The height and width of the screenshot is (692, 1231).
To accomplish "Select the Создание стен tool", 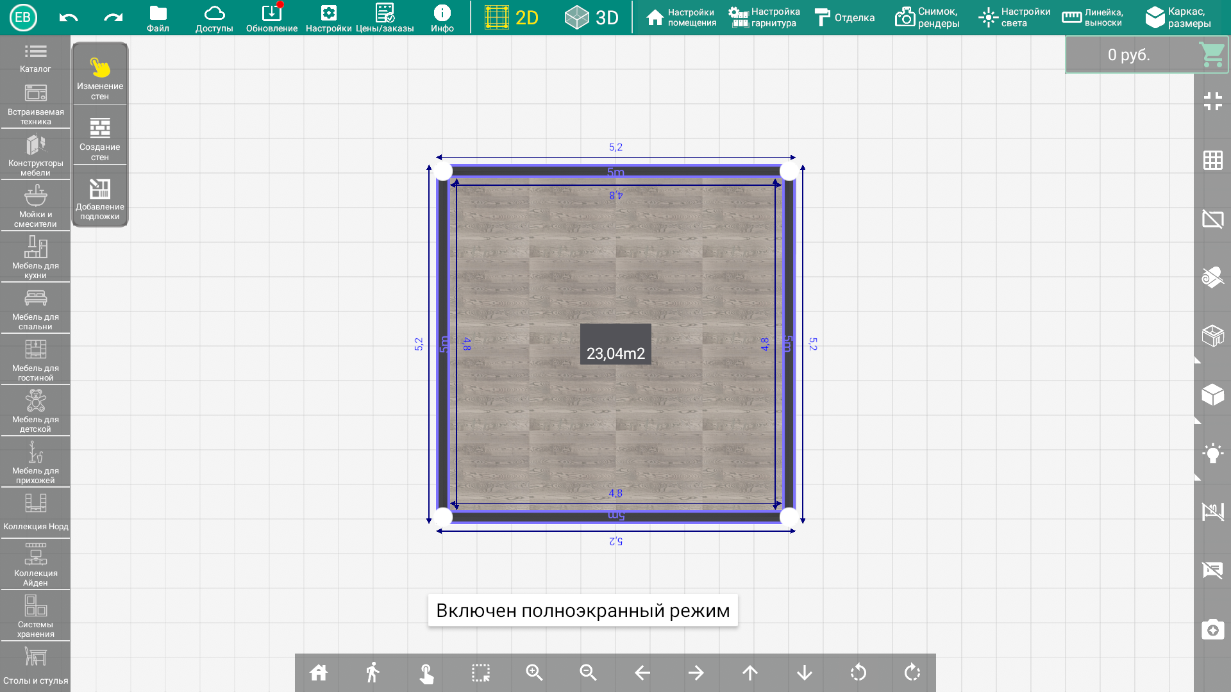I will [x=100, y=138].
